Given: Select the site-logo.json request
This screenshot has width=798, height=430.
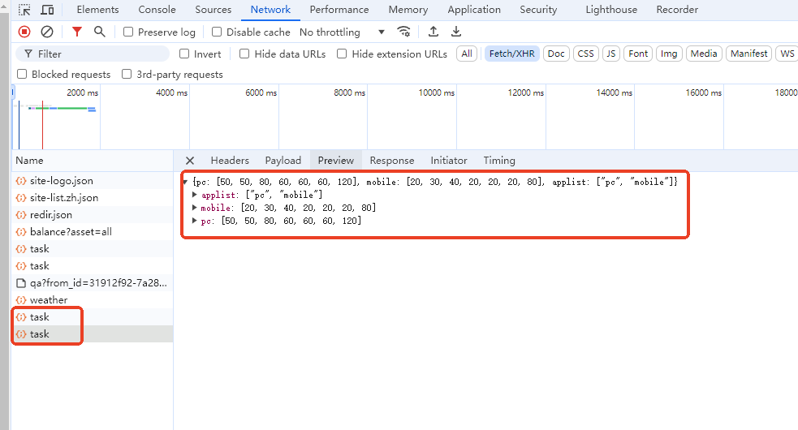Looking at the screenshot, I should coord(92,181).
